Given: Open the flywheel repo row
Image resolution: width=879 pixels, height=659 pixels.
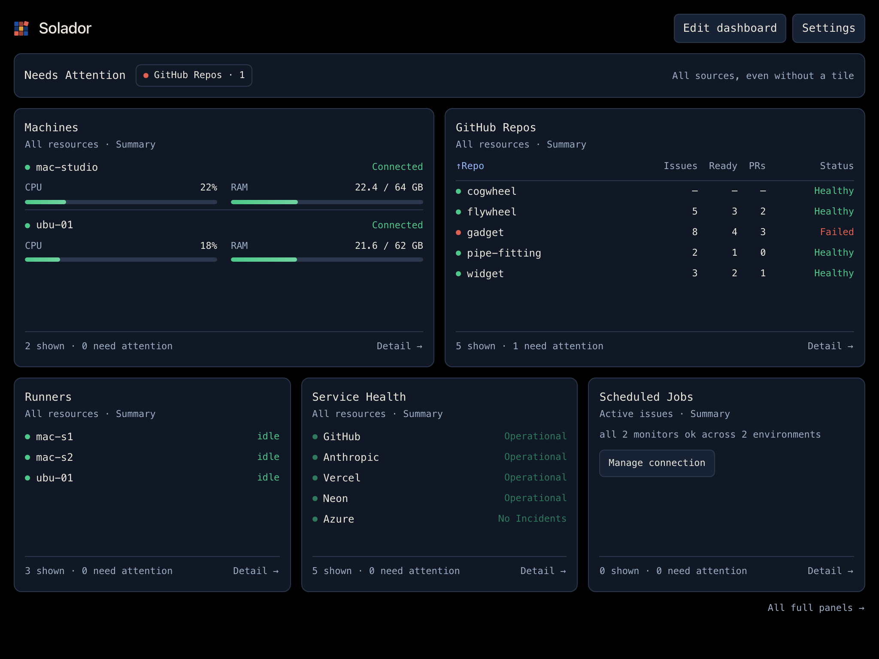Looking at the screenshot, I should coord(655,212).
